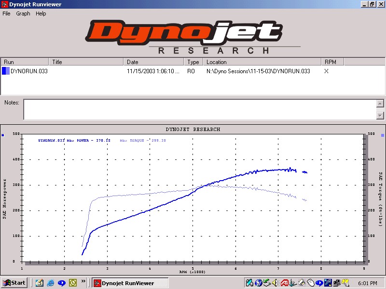Image resolution: width=386 pixels, height=289 pixels.
Task: Click the Notes scrollbar down arrow
Action: [x=380, y=115]
